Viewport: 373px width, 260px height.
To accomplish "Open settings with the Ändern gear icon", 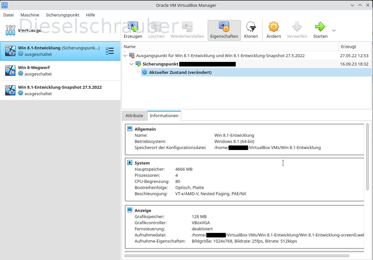I will coord(274,27).
